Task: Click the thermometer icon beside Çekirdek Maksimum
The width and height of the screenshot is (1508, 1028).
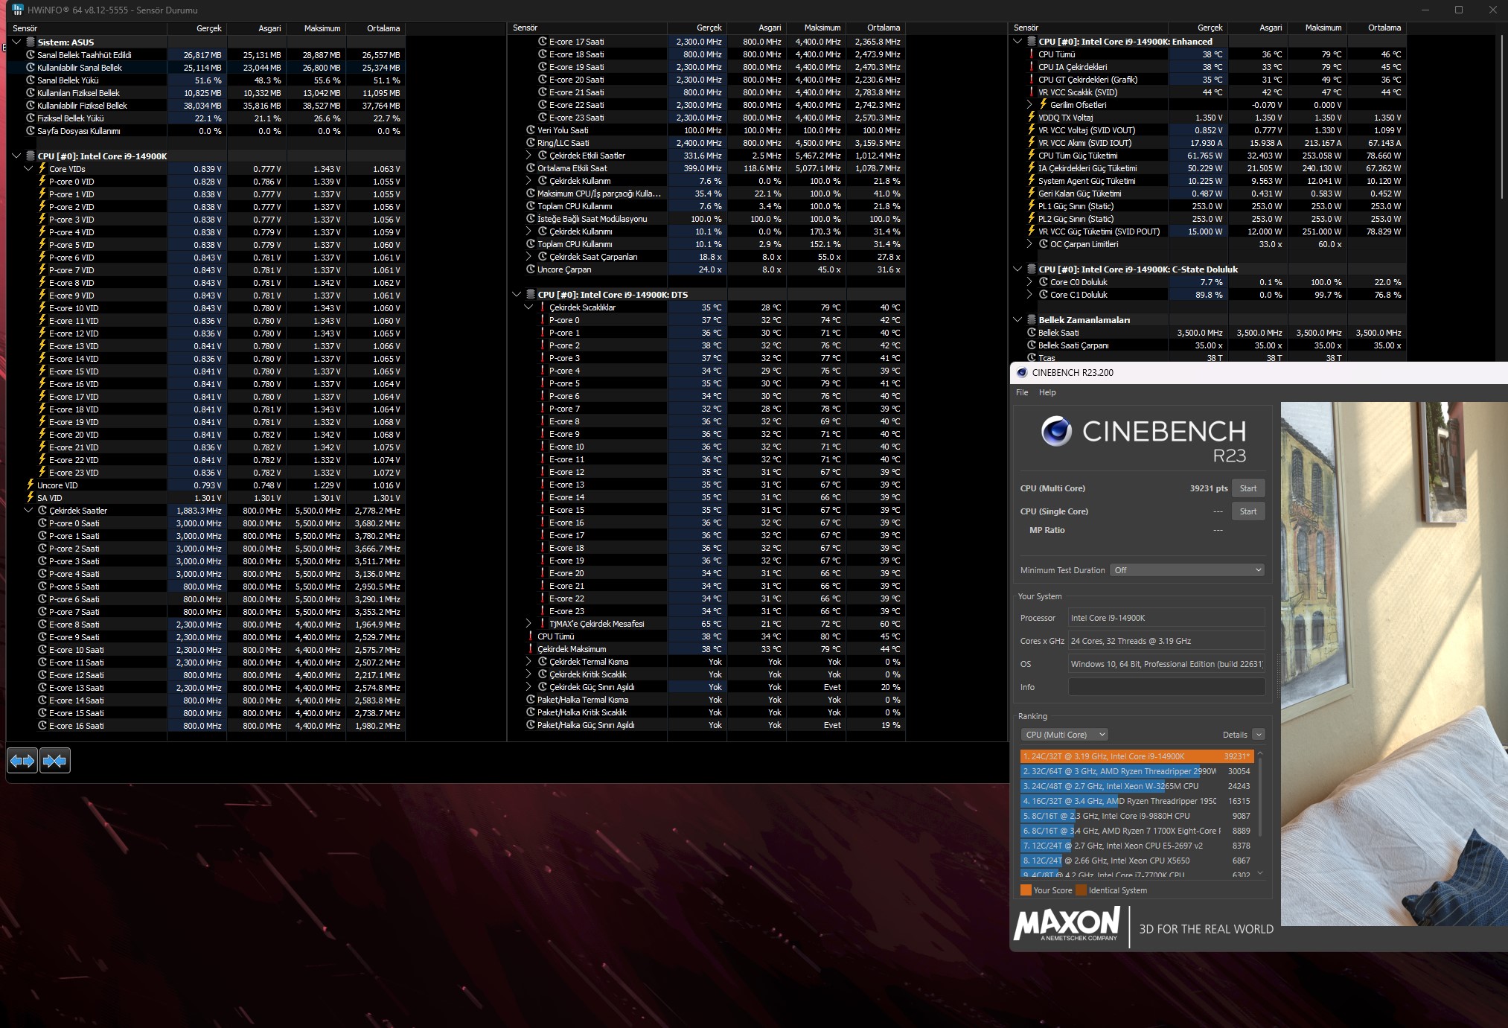Action: click(x=531, y=649)
